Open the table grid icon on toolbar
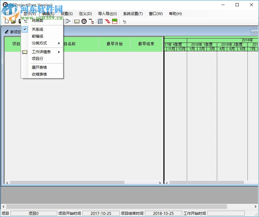259x217 pixels. [100, 21]
